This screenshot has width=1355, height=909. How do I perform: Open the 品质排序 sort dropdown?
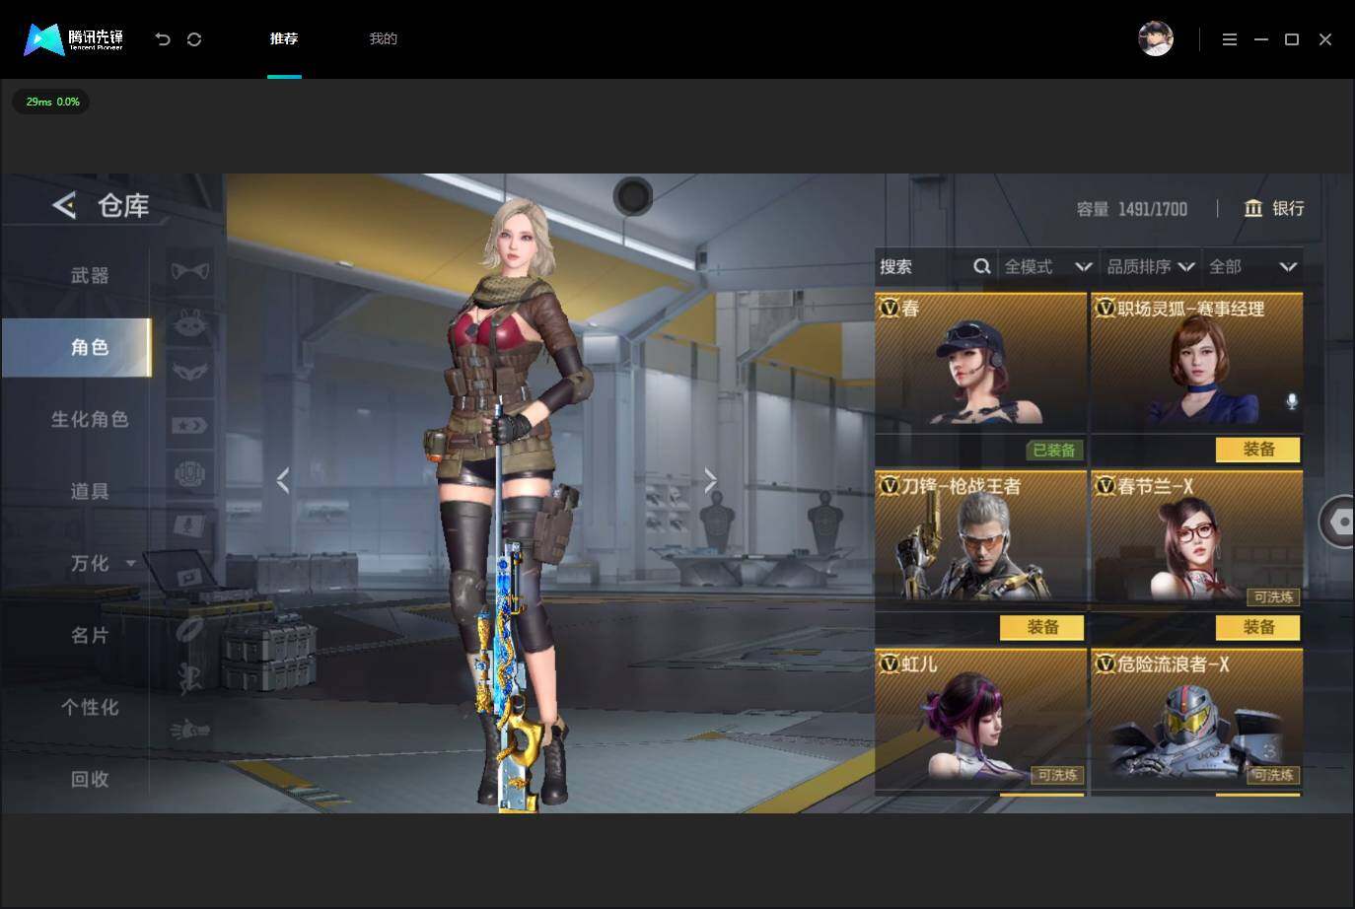(x=1151, y=266)
